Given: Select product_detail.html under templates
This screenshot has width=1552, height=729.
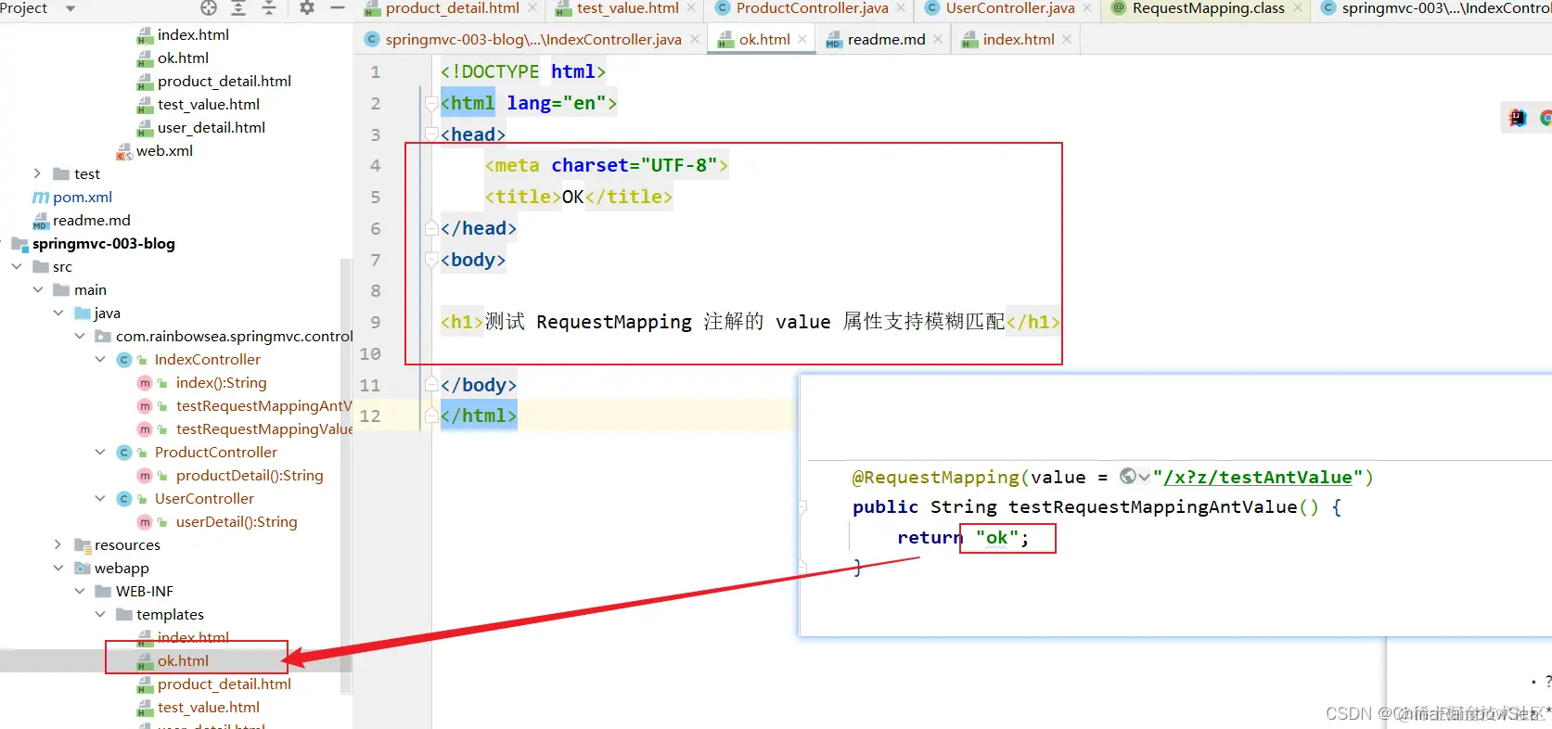Looking at the screenshot, I should point(224,684).
